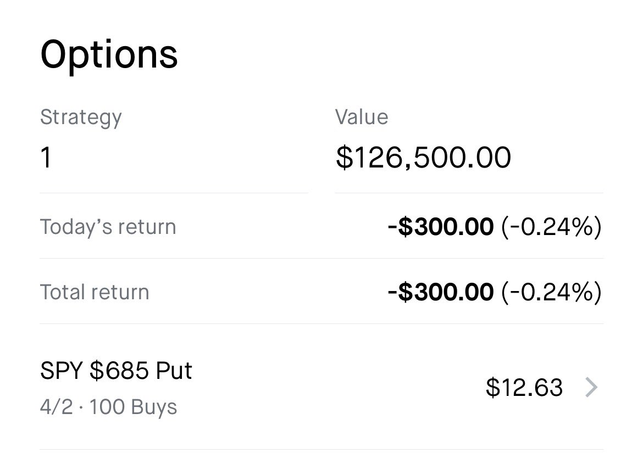Click the 4/2 · 100 Buys subtitle

[x=108, y=407]
